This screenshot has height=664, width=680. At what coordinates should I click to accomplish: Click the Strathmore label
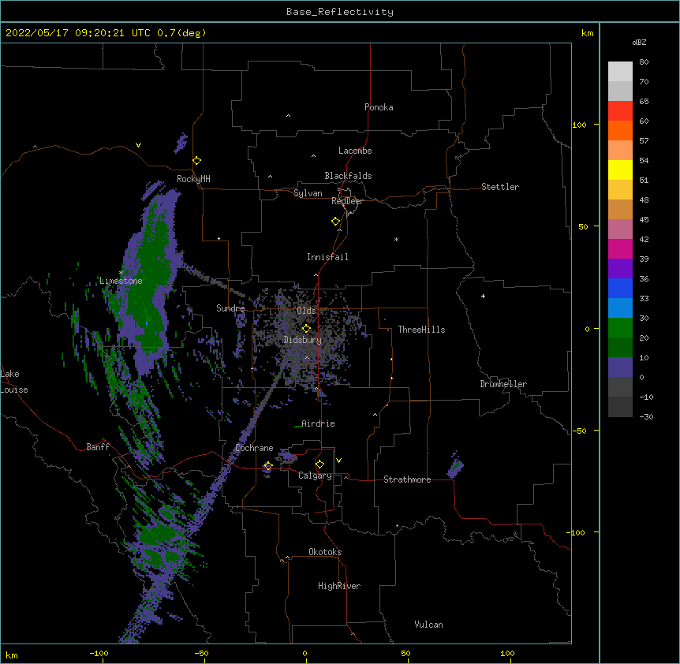click(x=407, y=479)
